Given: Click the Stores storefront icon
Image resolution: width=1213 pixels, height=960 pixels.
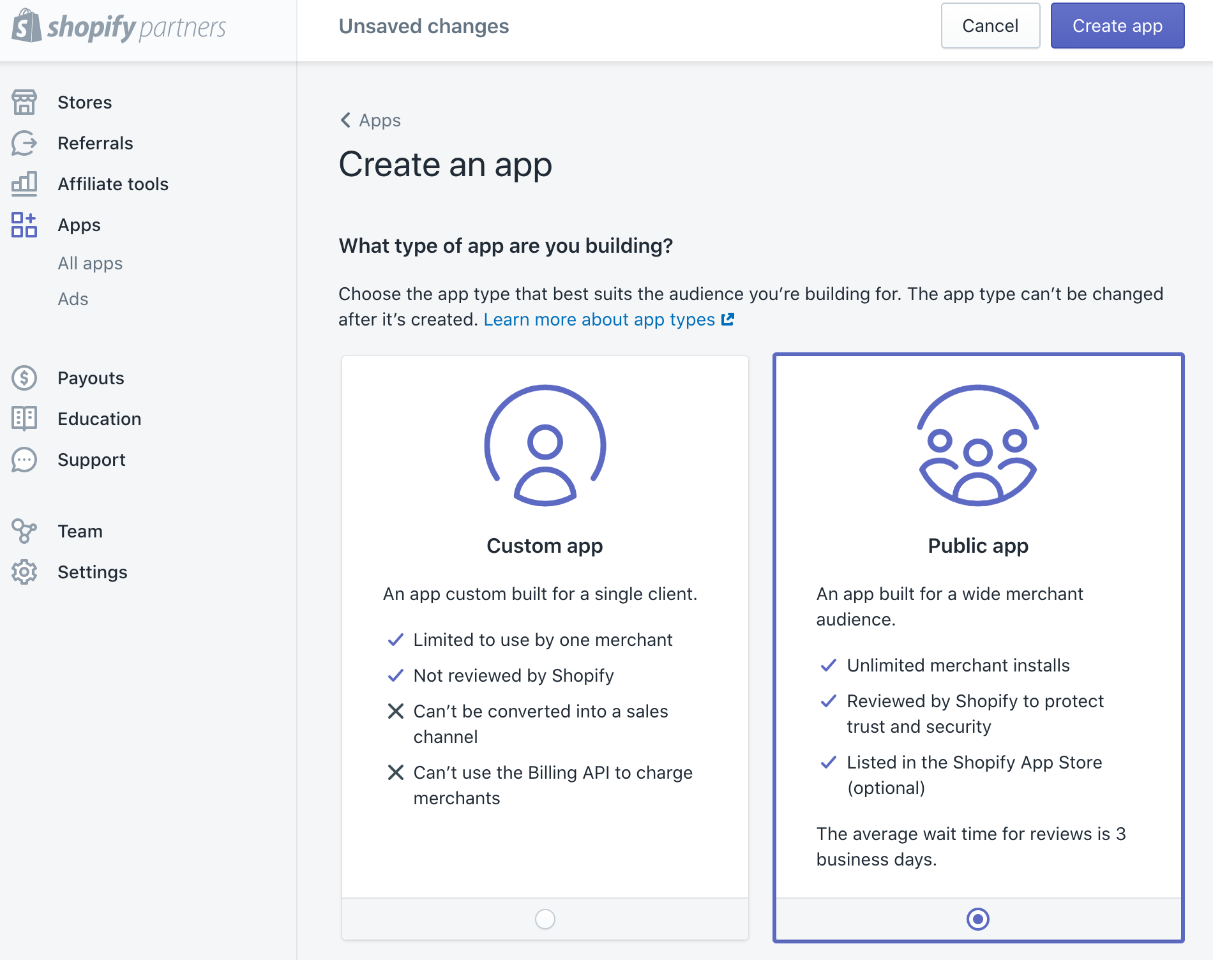Looking at the screenshot, I should pos(24,102).
